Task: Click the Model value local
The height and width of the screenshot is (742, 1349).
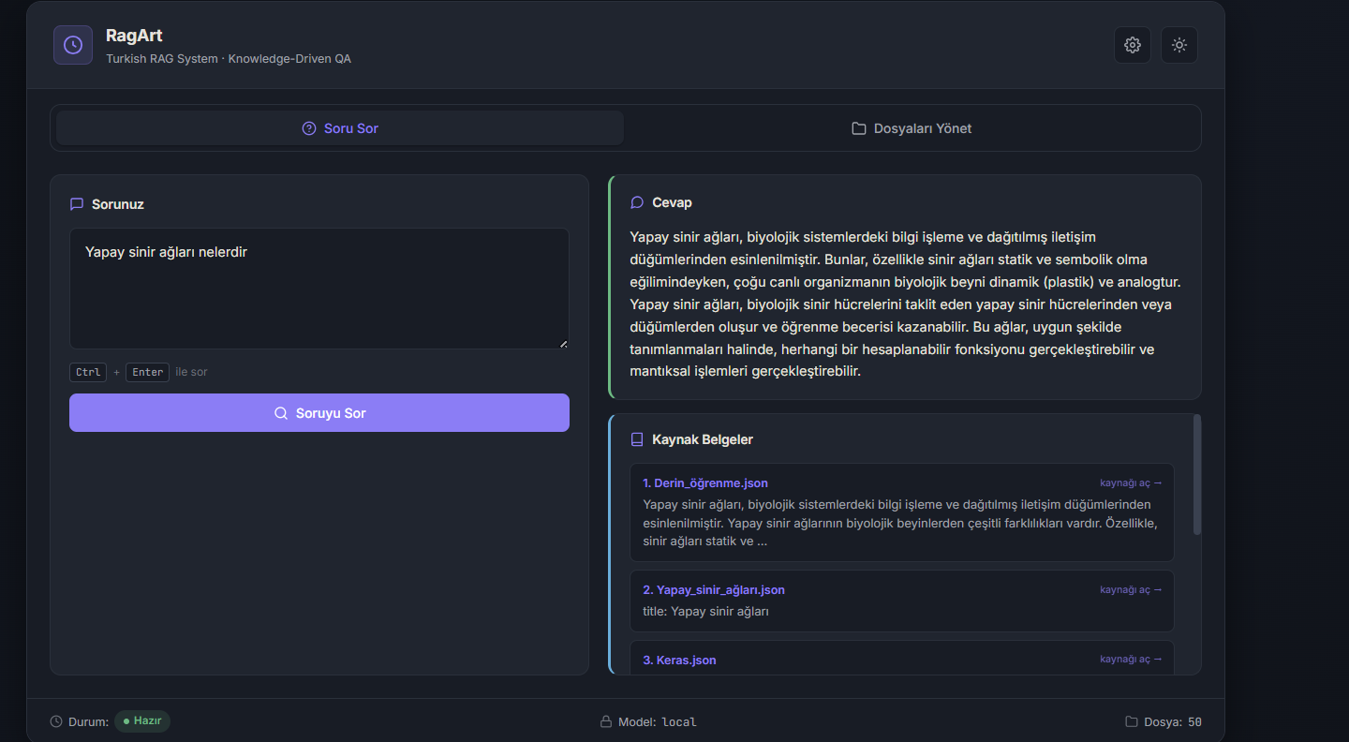Action: pyautogui.click(x=679, y=722)
